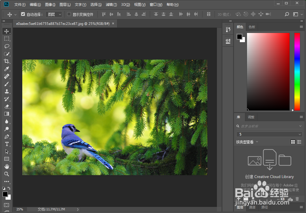The height and width of the screenshot is (213, 306).
Task: Collapse the right panels with double arrows
Action: click(302, 21)
